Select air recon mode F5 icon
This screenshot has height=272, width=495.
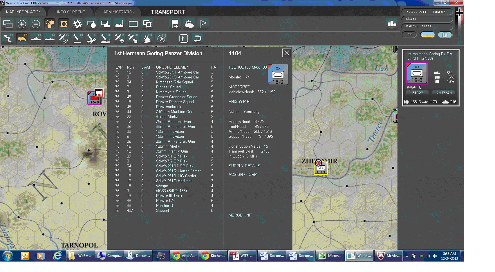[64, 38]
